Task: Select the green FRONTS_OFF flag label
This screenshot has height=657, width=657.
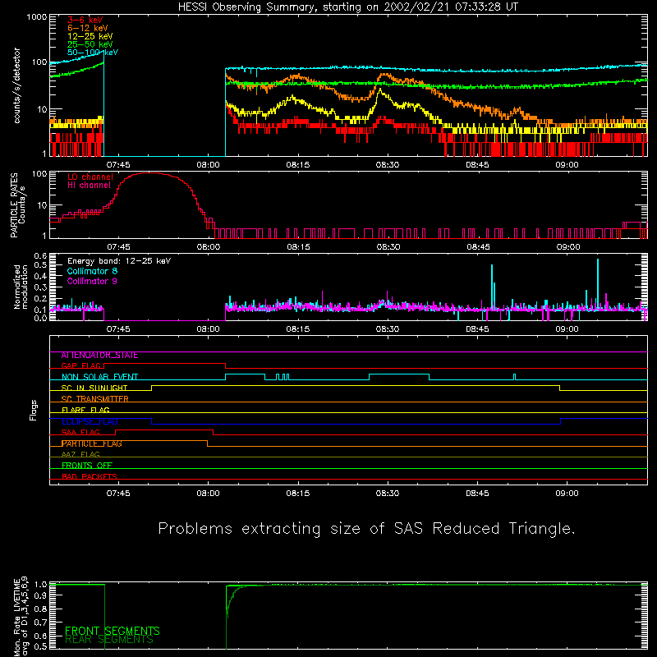Action: tap(87, 466)
